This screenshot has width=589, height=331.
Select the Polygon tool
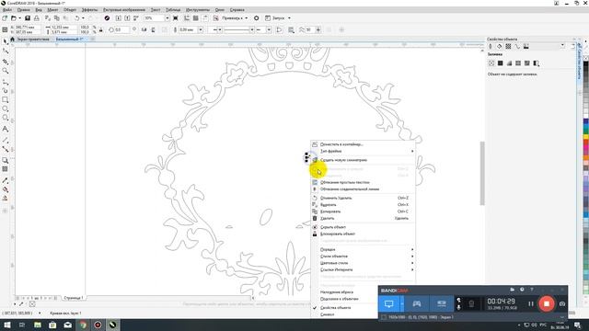point(6,118)
